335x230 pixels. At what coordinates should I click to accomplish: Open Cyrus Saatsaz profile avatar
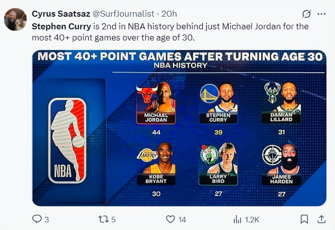tap(15, 19)
